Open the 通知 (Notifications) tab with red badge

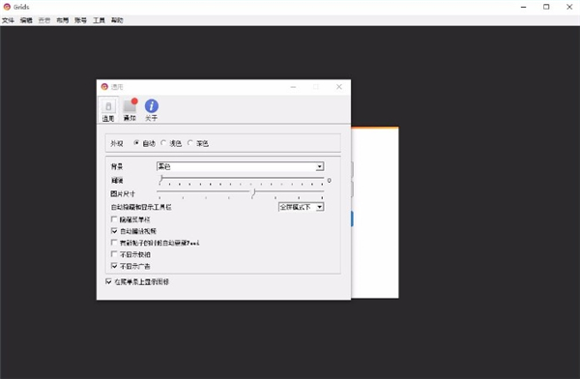(x=130, y=110)
